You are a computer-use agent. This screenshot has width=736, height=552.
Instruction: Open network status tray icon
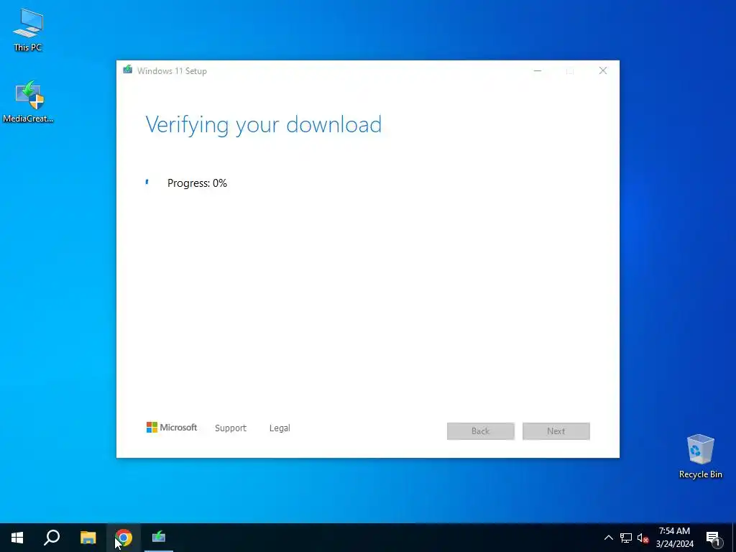click(x=626, y=538)
